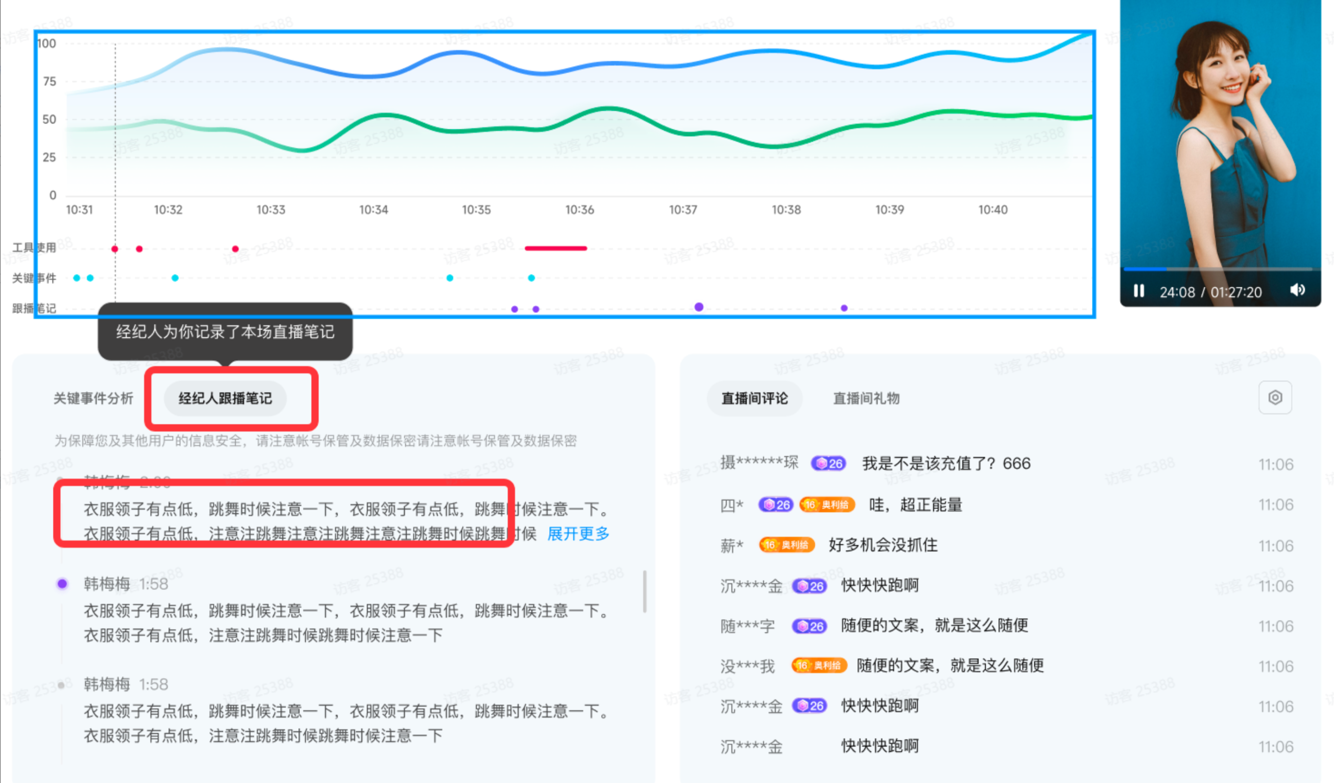
Task: Select the large purple note dot near 10:37
Action: [699, 307]
